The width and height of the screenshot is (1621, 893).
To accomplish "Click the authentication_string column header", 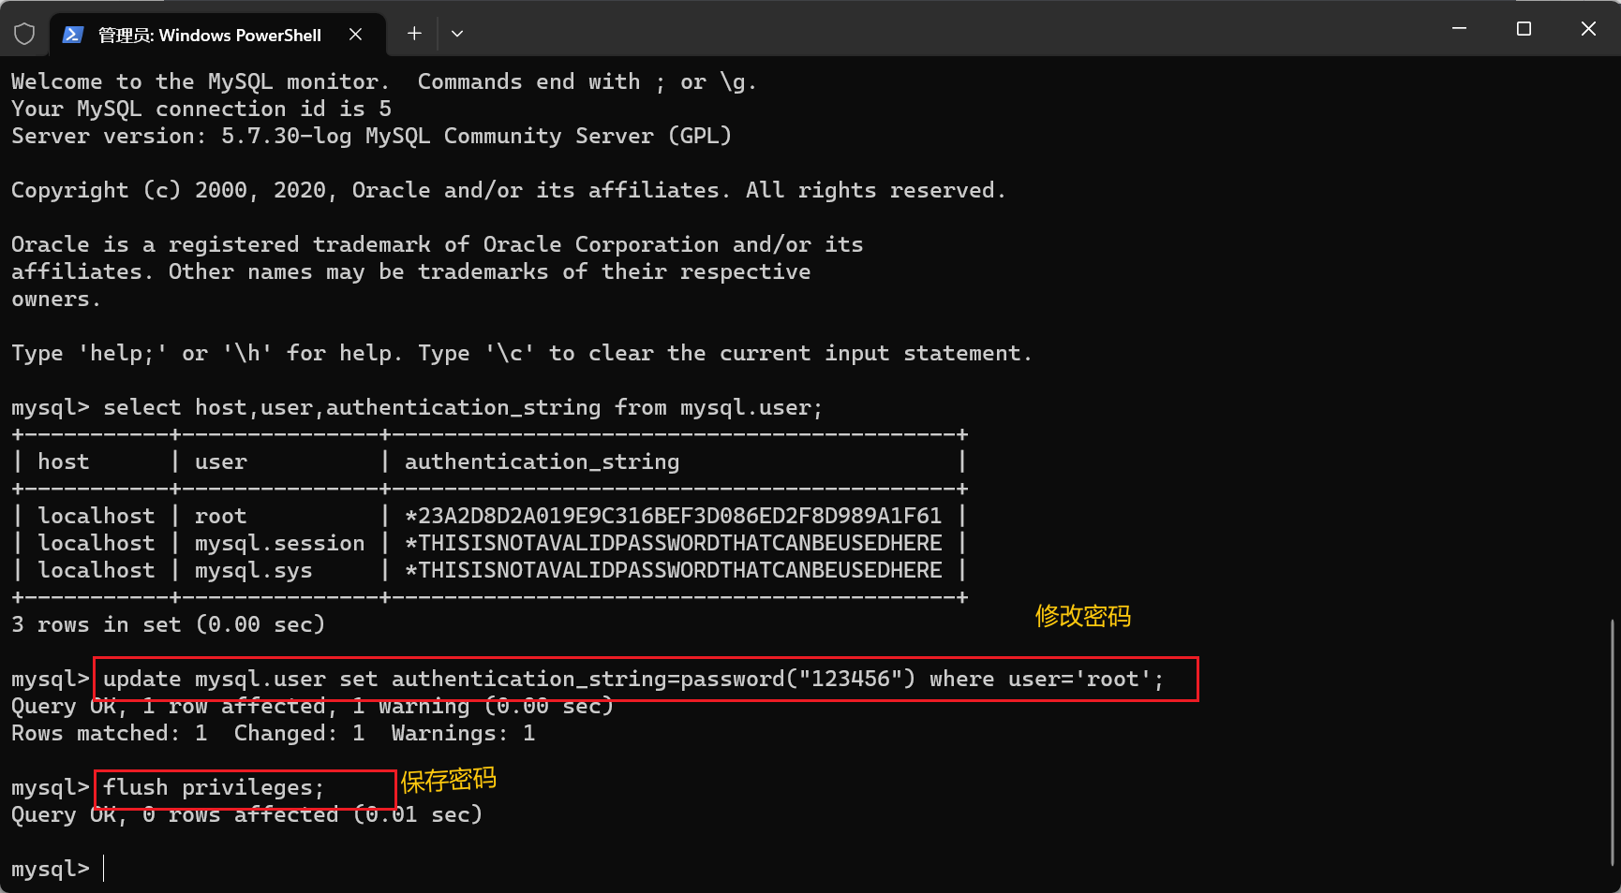I will [541, 461].
